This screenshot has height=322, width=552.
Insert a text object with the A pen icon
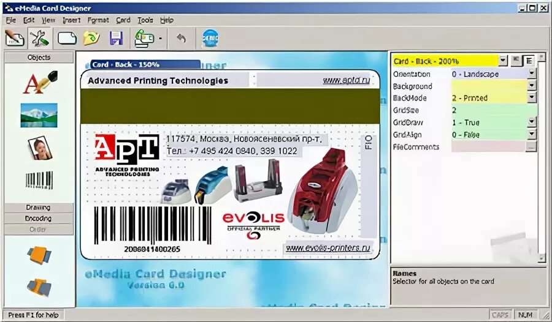[x=40, y=82]
